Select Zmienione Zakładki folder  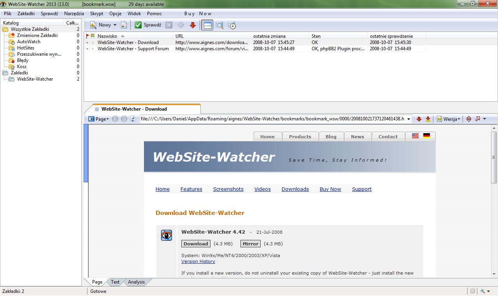[37, 35]
